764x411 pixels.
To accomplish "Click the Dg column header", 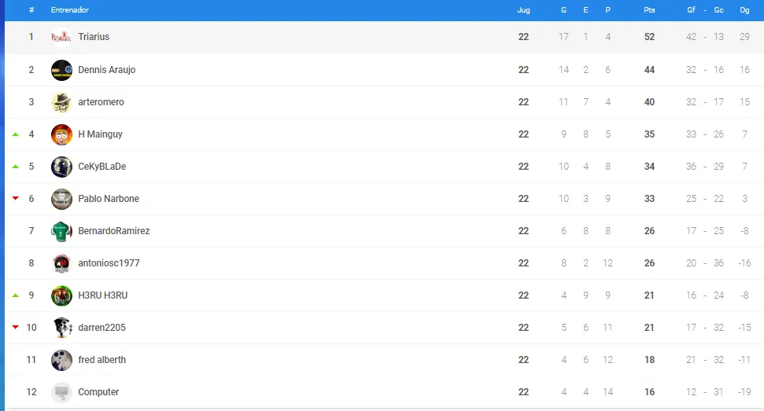I will pyautogui.click(x=744, y=9).
